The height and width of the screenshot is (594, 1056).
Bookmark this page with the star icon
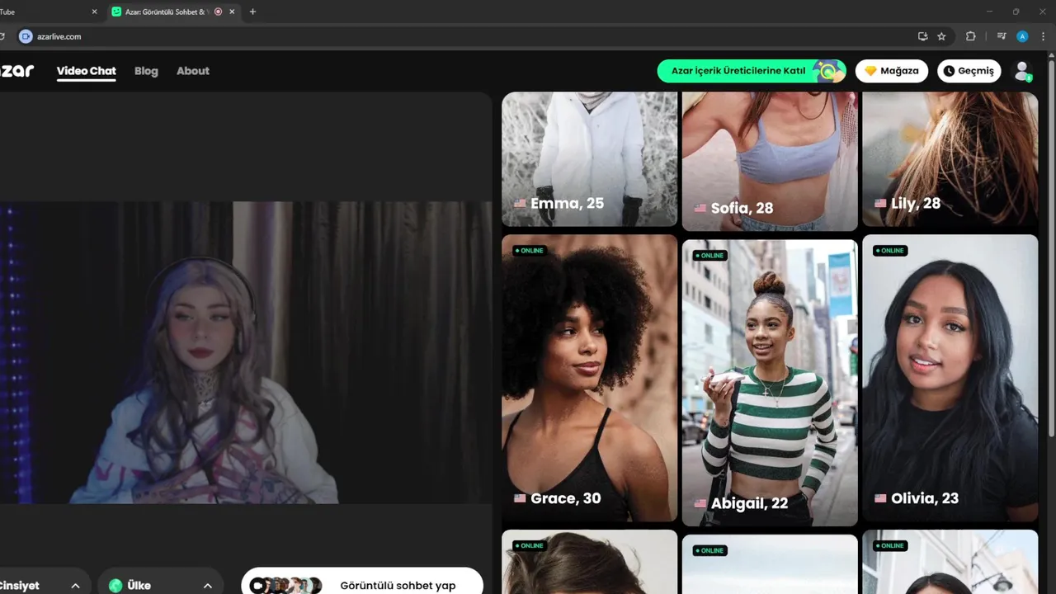pyautogui.click(x=941, y=36)
